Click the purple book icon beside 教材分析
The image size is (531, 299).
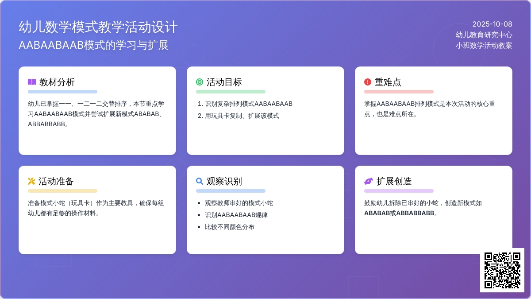[x=32, y=82]
